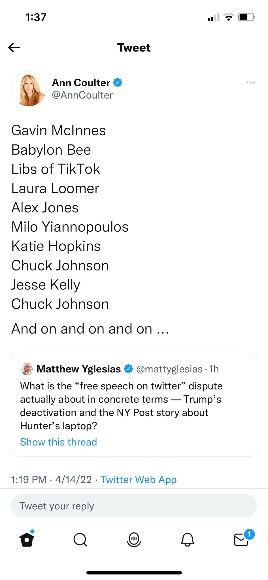Viewport: 268px width, 580px height.
Task: Tap the battery status icon
Action: click(246, 17)
